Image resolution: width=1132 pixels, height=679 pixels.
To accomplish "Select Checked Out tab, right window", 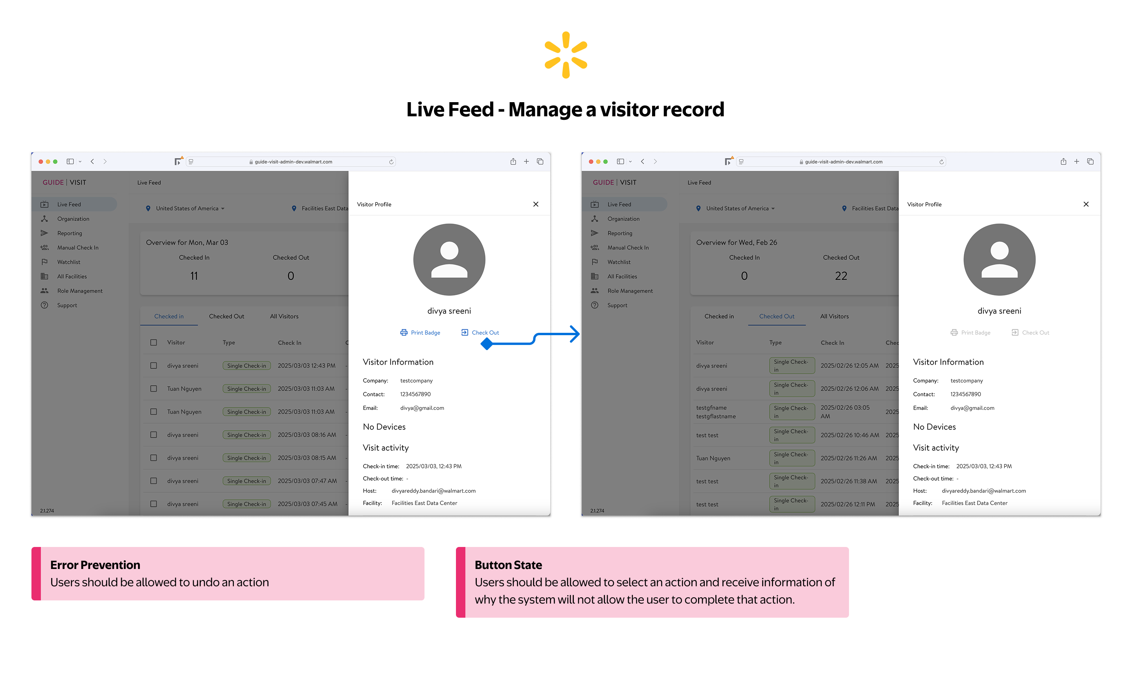I will tap(777, 316).
